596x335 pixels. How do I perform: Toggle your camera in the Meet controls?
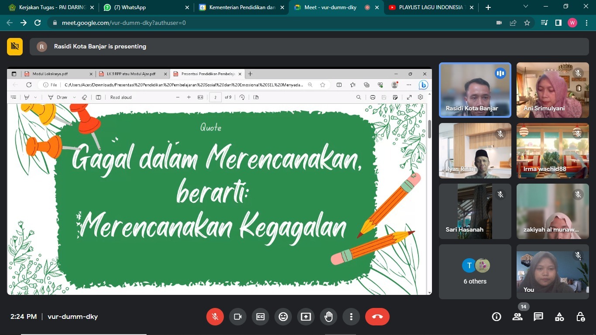(238, 317)
